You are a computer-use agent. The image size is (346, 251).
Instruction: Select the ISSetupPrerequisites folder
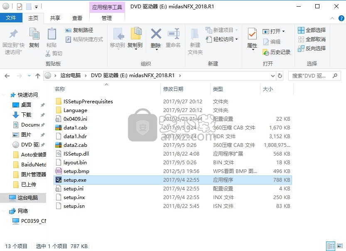click(172, 101)
